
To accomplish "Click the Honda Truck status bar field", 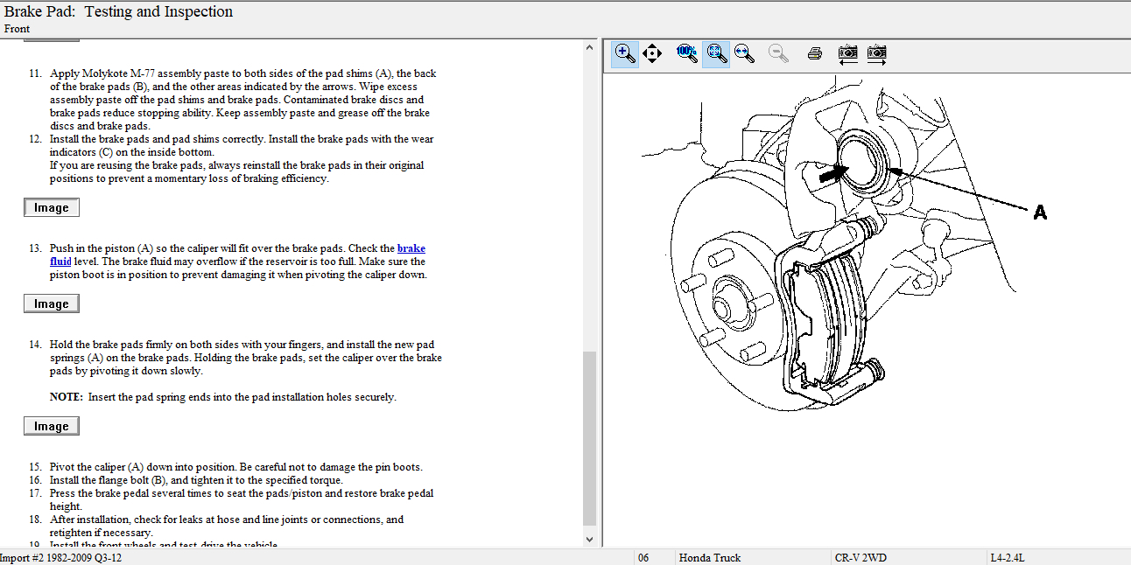I will pos(709,557).
